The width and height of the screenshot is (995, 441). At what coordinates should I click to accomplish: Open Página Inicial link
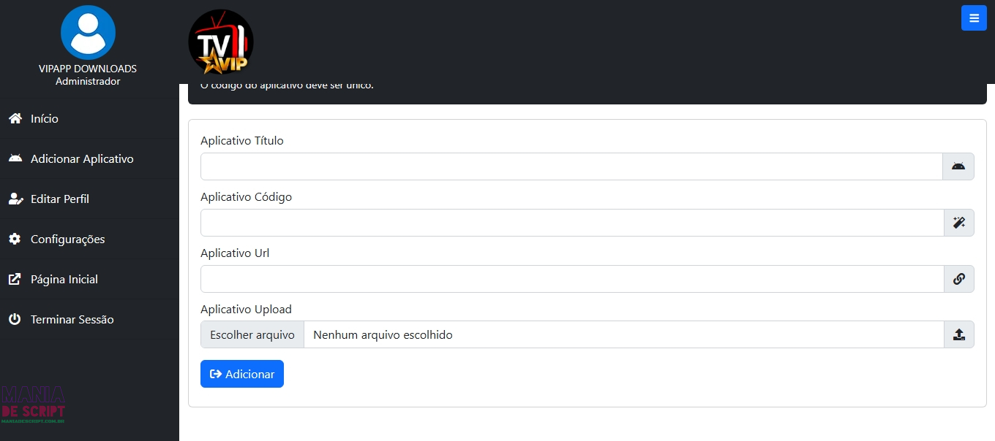pos(89,279)
